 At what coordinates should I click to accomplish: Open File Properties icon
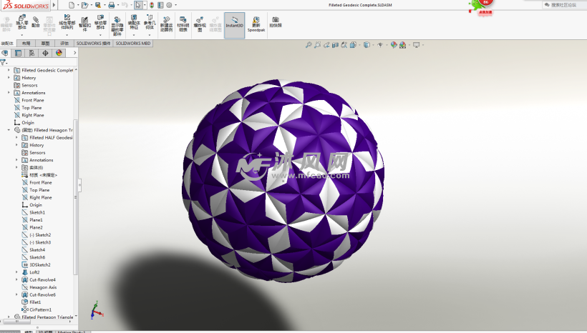[x=160, y=5]
